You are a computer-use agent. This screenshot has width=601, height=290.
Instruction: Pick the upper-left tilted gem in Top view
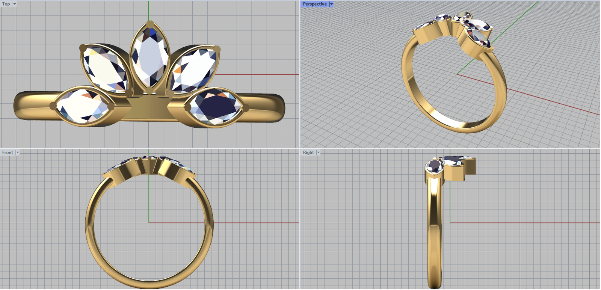tap(104, 68)
